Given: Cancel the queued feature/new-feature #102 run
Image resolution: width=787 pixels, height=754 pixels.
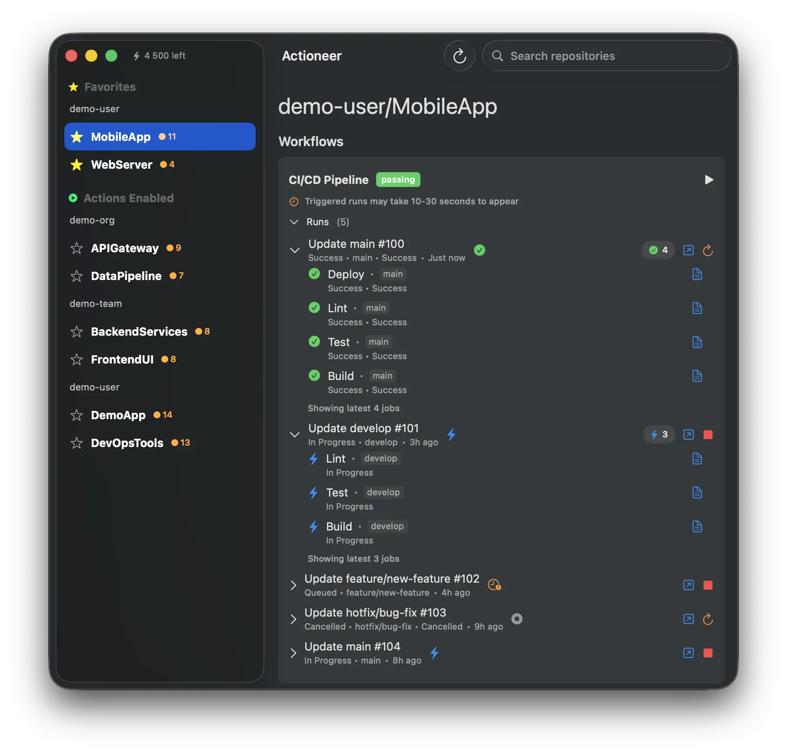Looking at the screenshot, I should (x=708, y=585).
